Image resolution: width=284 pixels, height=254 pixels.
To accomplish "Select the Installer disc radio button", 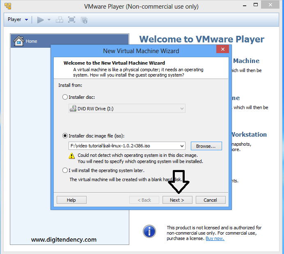I will pos(65,97).
